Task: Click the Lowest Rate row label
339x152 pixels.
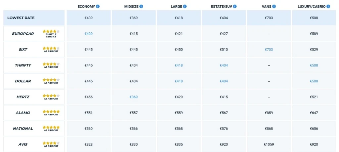Action: [x=21, y=18]
